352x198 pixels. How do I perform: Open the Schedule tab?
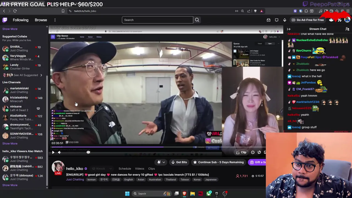[x=125, y=169]
